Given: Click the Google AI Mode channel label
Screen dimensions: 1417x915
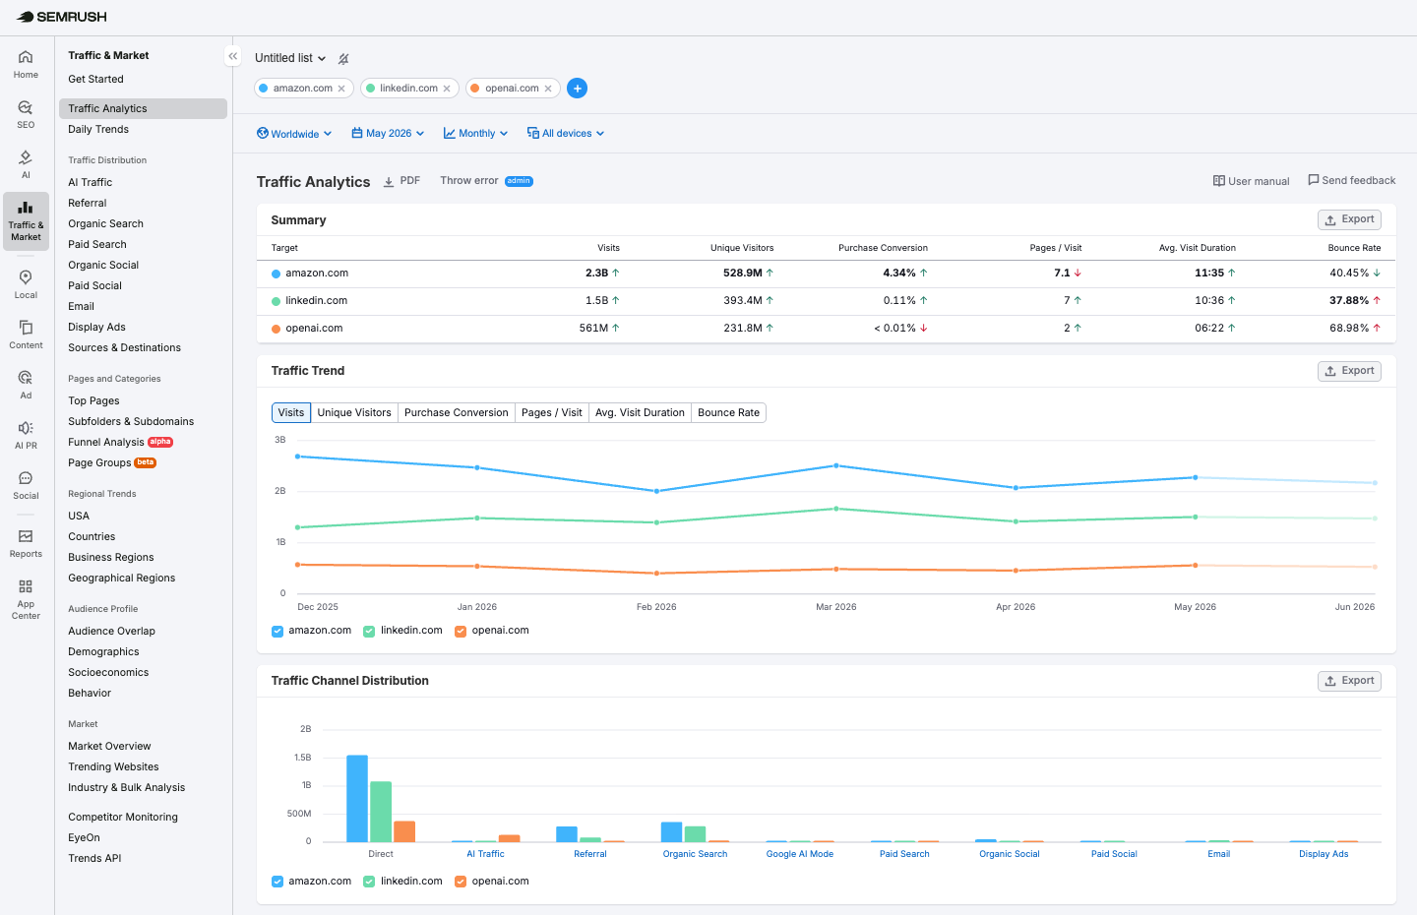Looking at the screenshot, I should coord(800,854).
